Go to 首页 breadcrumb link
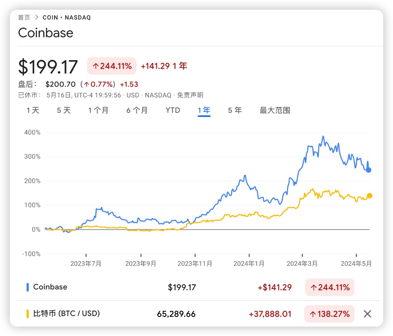This screenshot has height=336, width=393. [24, 17]
